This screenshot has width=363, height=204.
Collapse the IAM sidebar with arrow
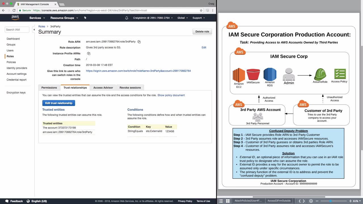(x=34, y=29)
